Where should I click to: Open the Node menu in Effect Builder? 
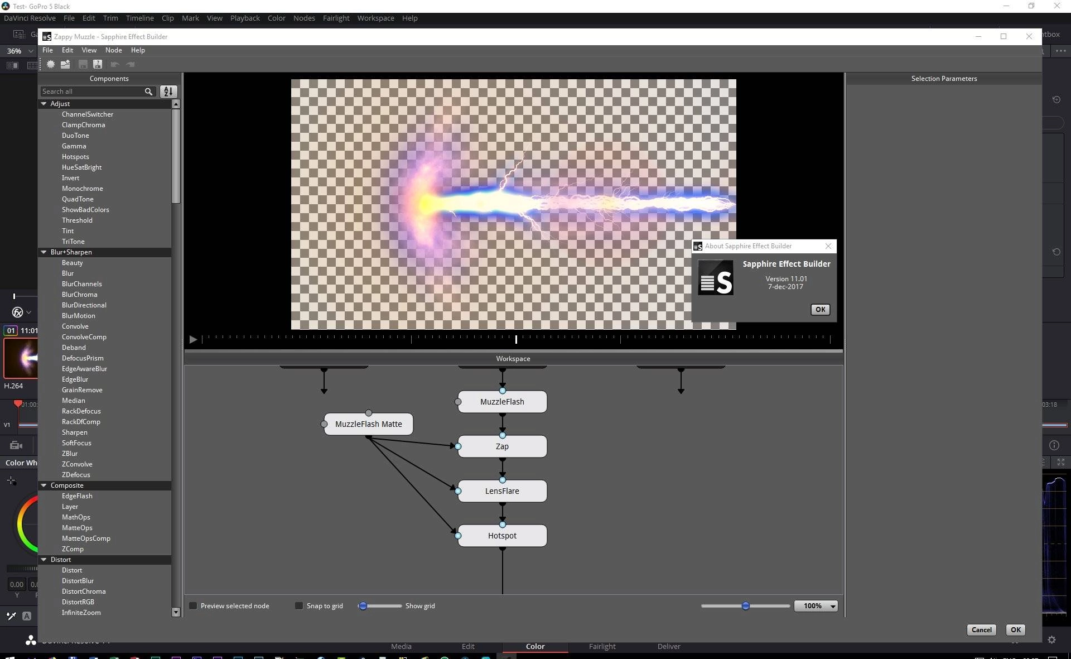click(113, 50)
